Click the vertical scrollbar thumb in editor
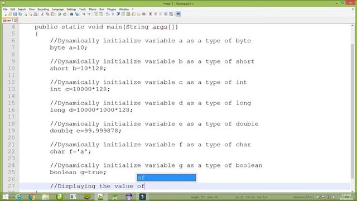This screenshot has height=201, width=357. [x=353, y=111]
